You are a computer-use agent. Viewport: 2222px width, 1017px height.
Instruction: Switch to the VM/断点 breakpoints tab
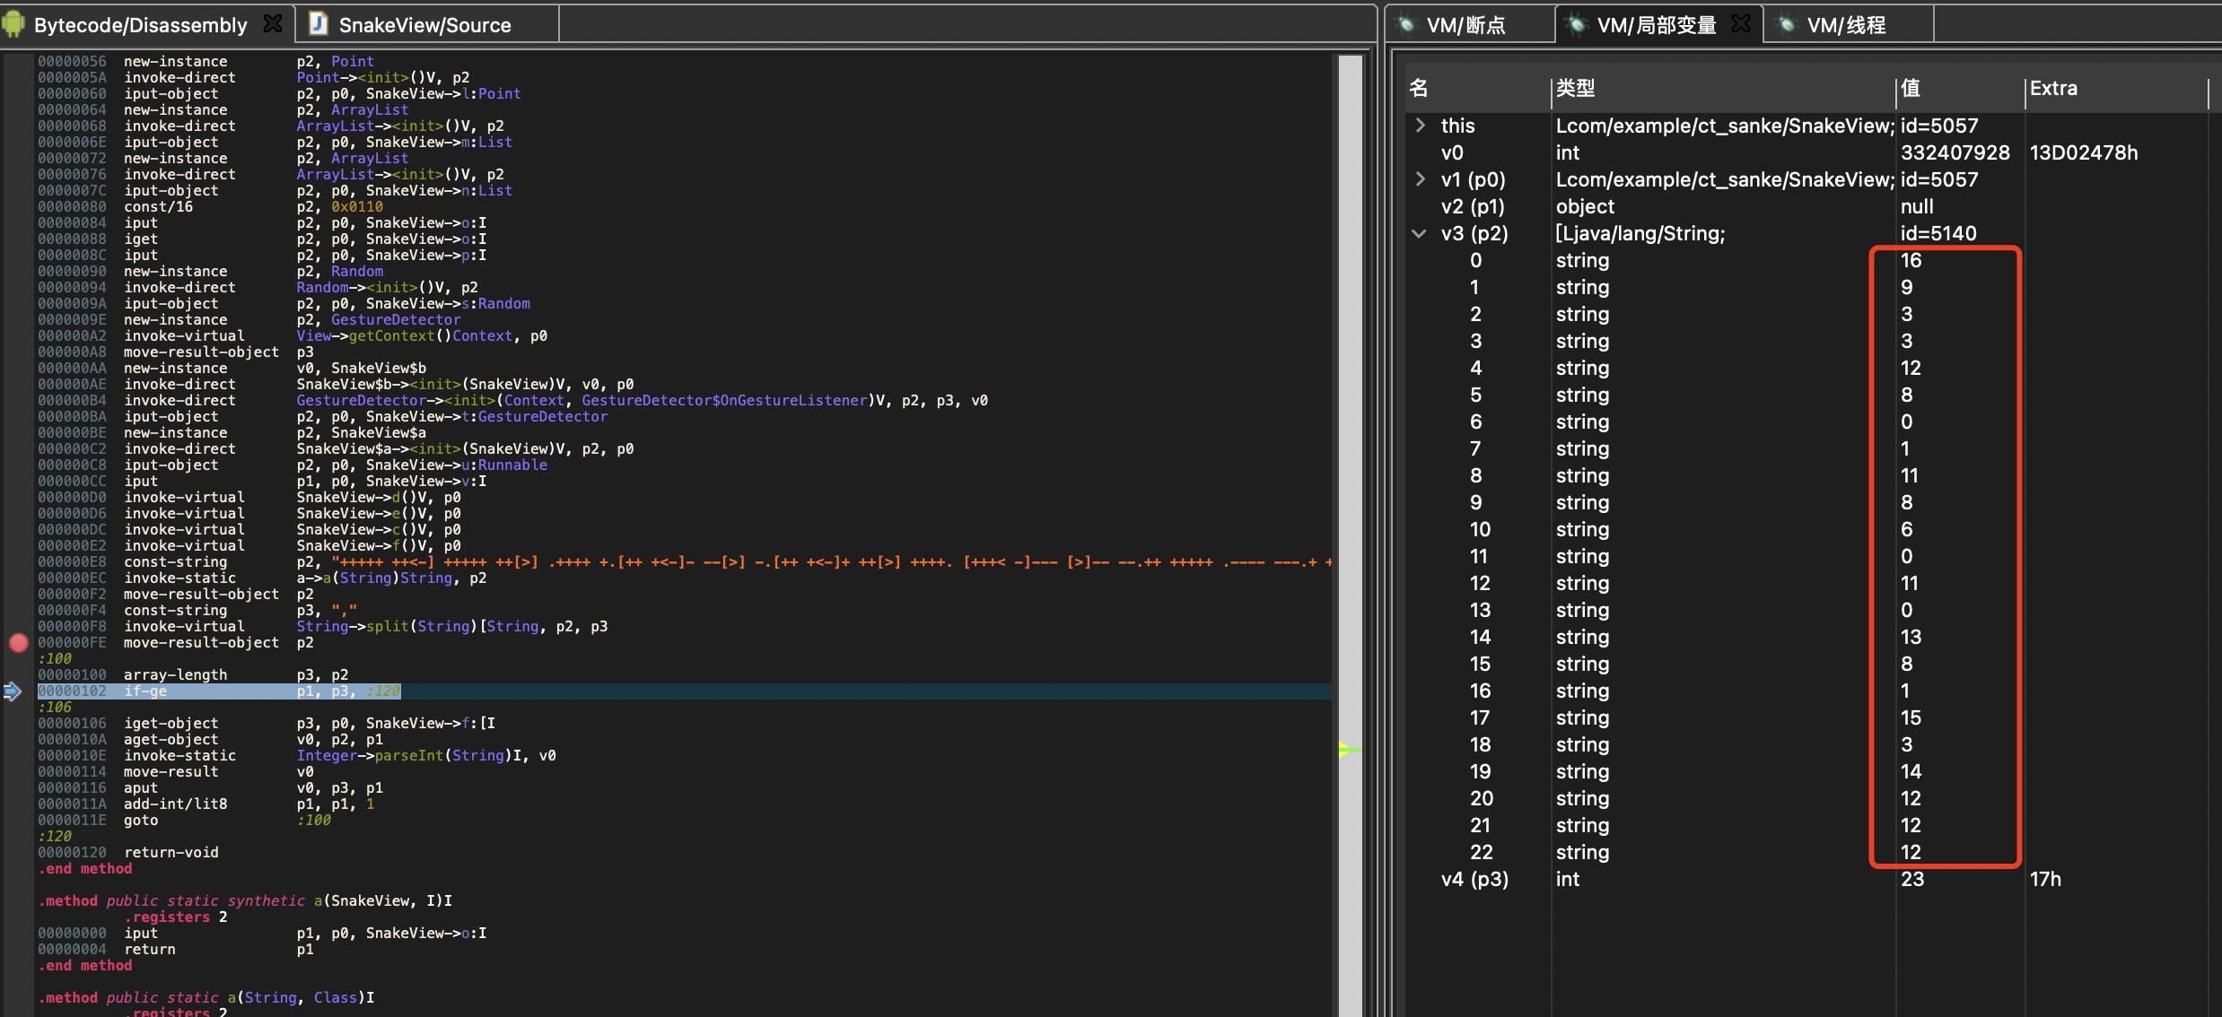point(1465,25)
